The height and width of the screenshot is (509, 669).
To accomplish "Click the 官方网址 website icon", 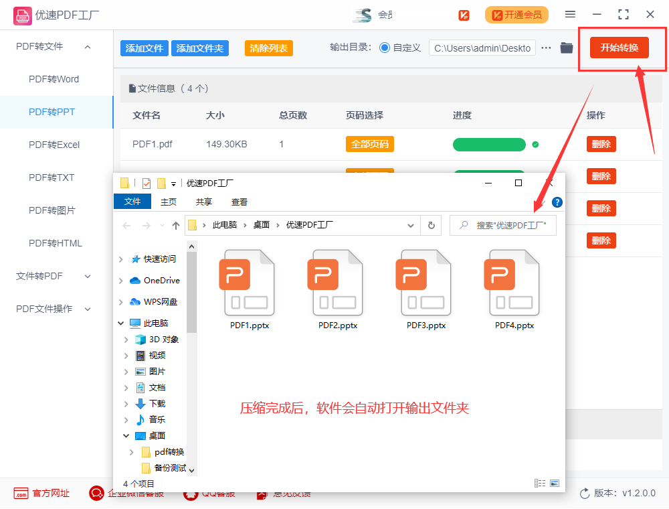I will click(x=21, y=493).
